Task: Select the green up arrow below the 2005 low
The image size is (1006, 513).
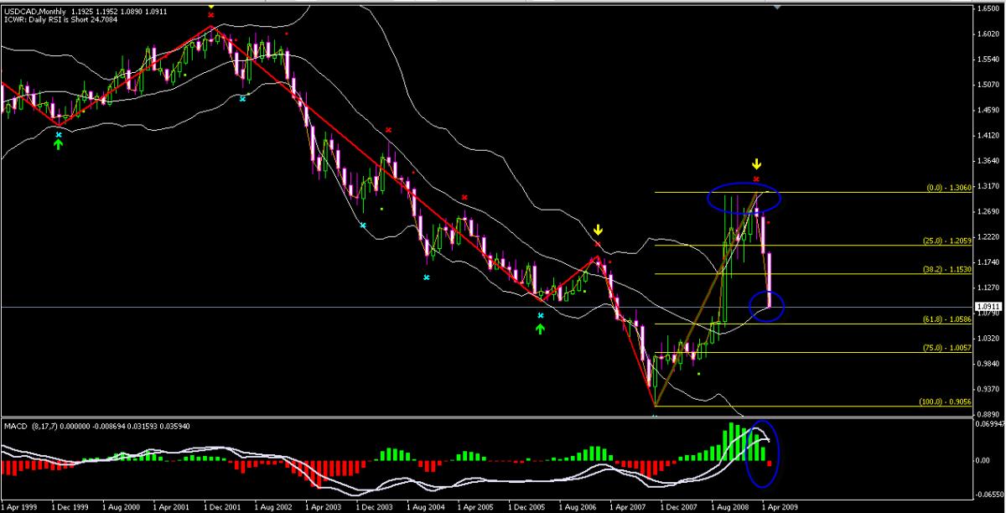Action: coord(541,329)
